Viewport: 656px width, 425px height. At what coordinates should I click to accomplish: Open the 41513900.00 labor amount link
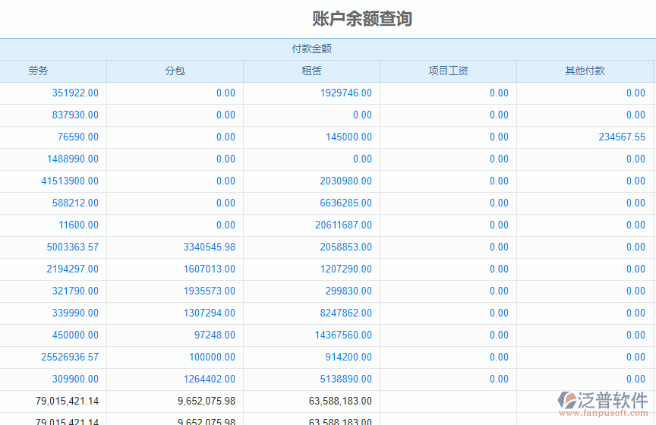click(x=70, y=181)
